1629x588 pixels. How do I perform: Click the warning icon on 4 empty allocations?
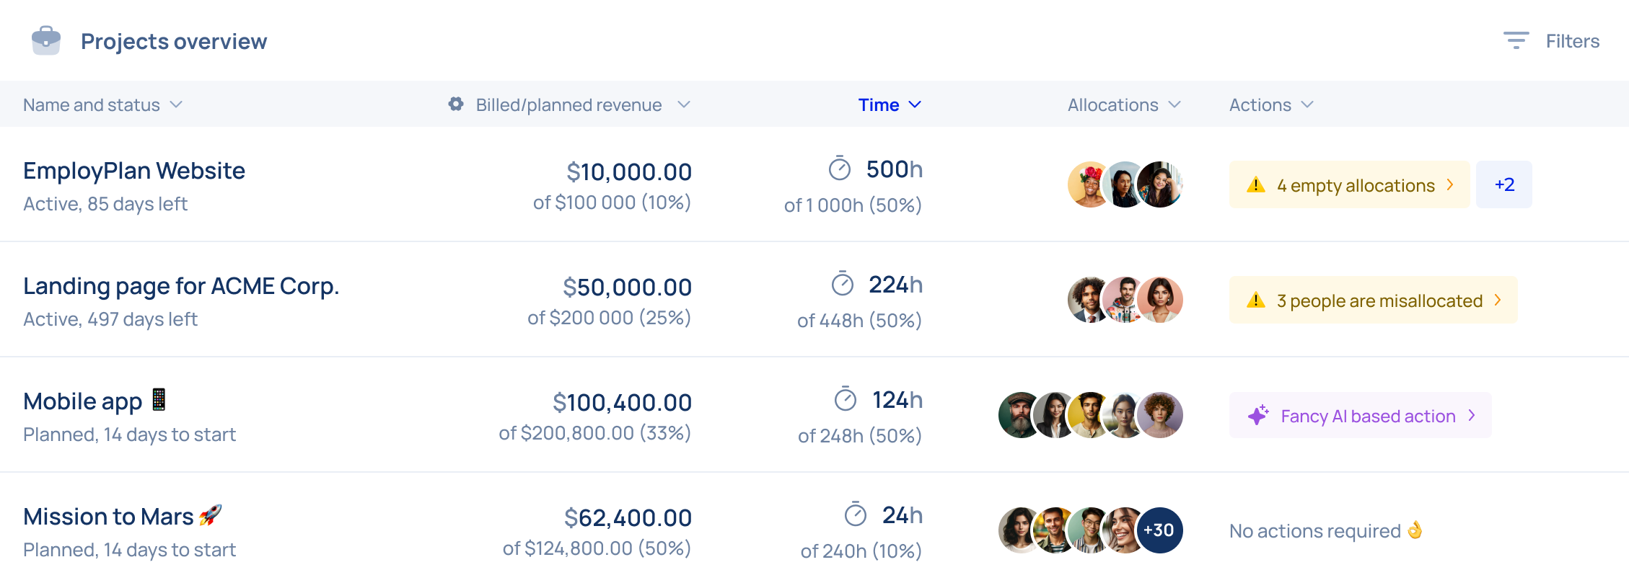[1256, 185]
